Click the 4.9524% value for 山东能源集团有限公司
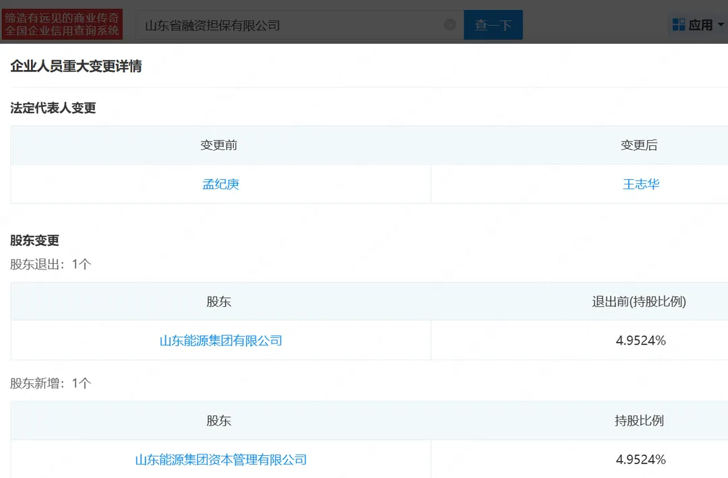Screen dimensions: 728x478 point(641,341)
